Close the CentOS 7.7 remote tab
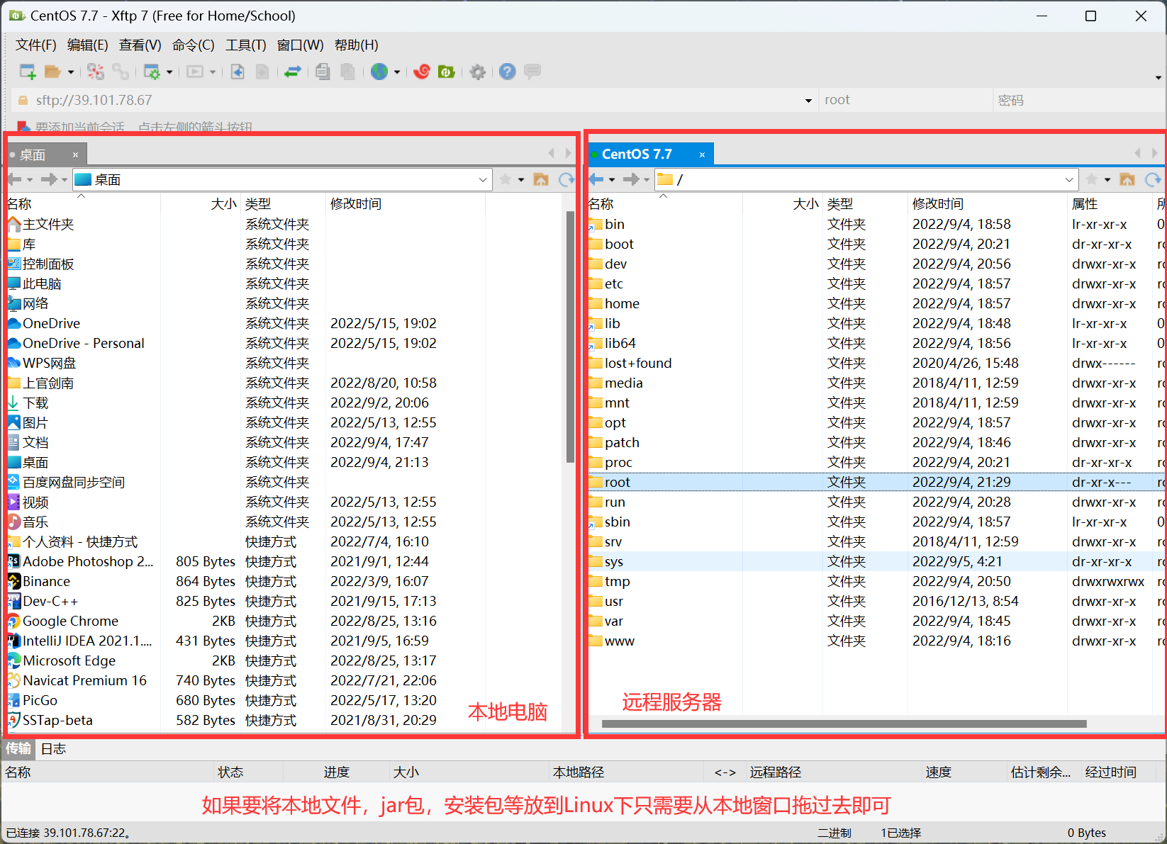This screenshot has width=1167, height=844. tap(702, 154)
